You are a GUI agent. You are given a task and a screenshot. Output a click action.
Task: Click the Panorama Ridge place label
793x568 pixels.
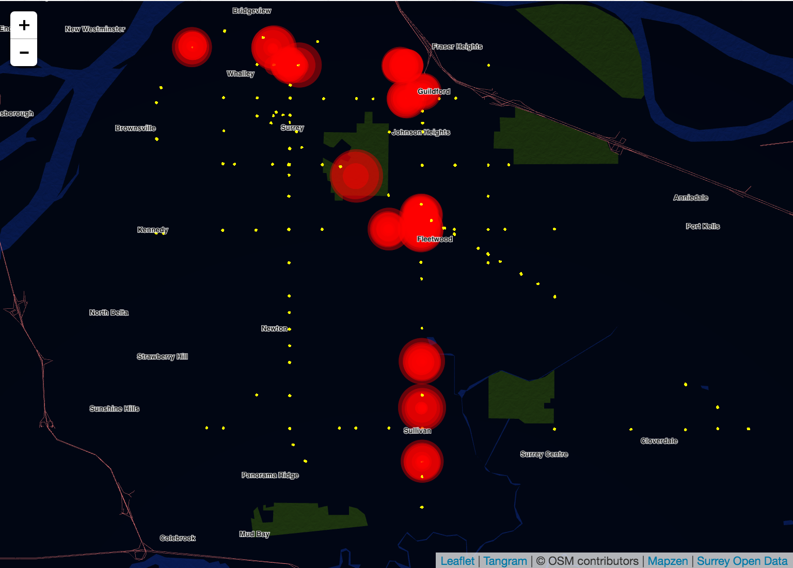270,475
